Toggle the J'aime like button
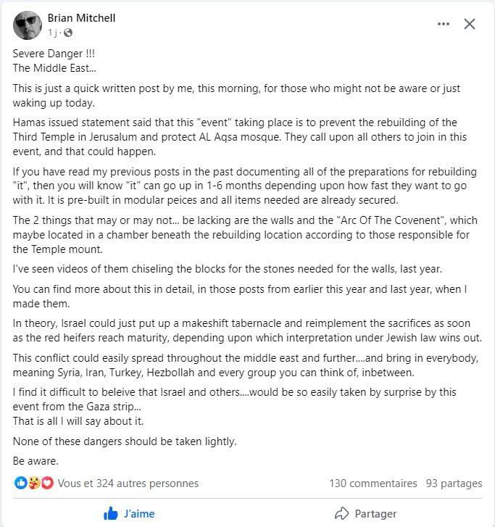Viewport: 495px width, 527px height. click(x=130, y=513)
